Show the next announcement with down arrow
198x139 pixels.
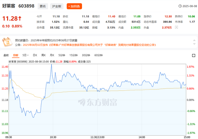click(194, 44)
